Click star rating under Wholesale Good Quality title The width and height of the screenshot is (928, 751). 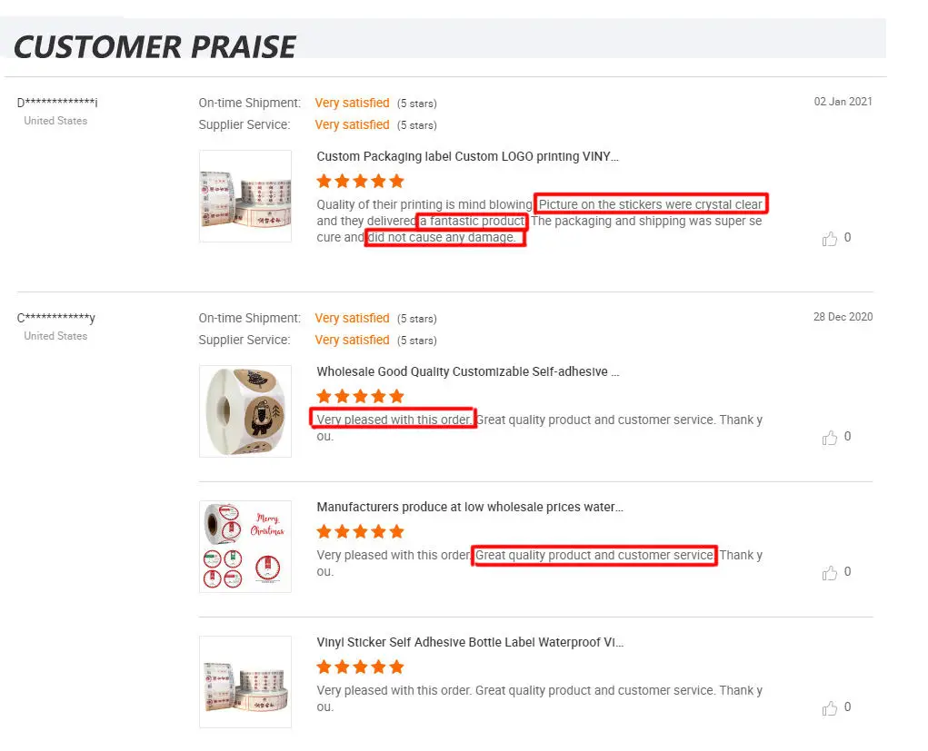pyautogui.click(x=360, y=396)
